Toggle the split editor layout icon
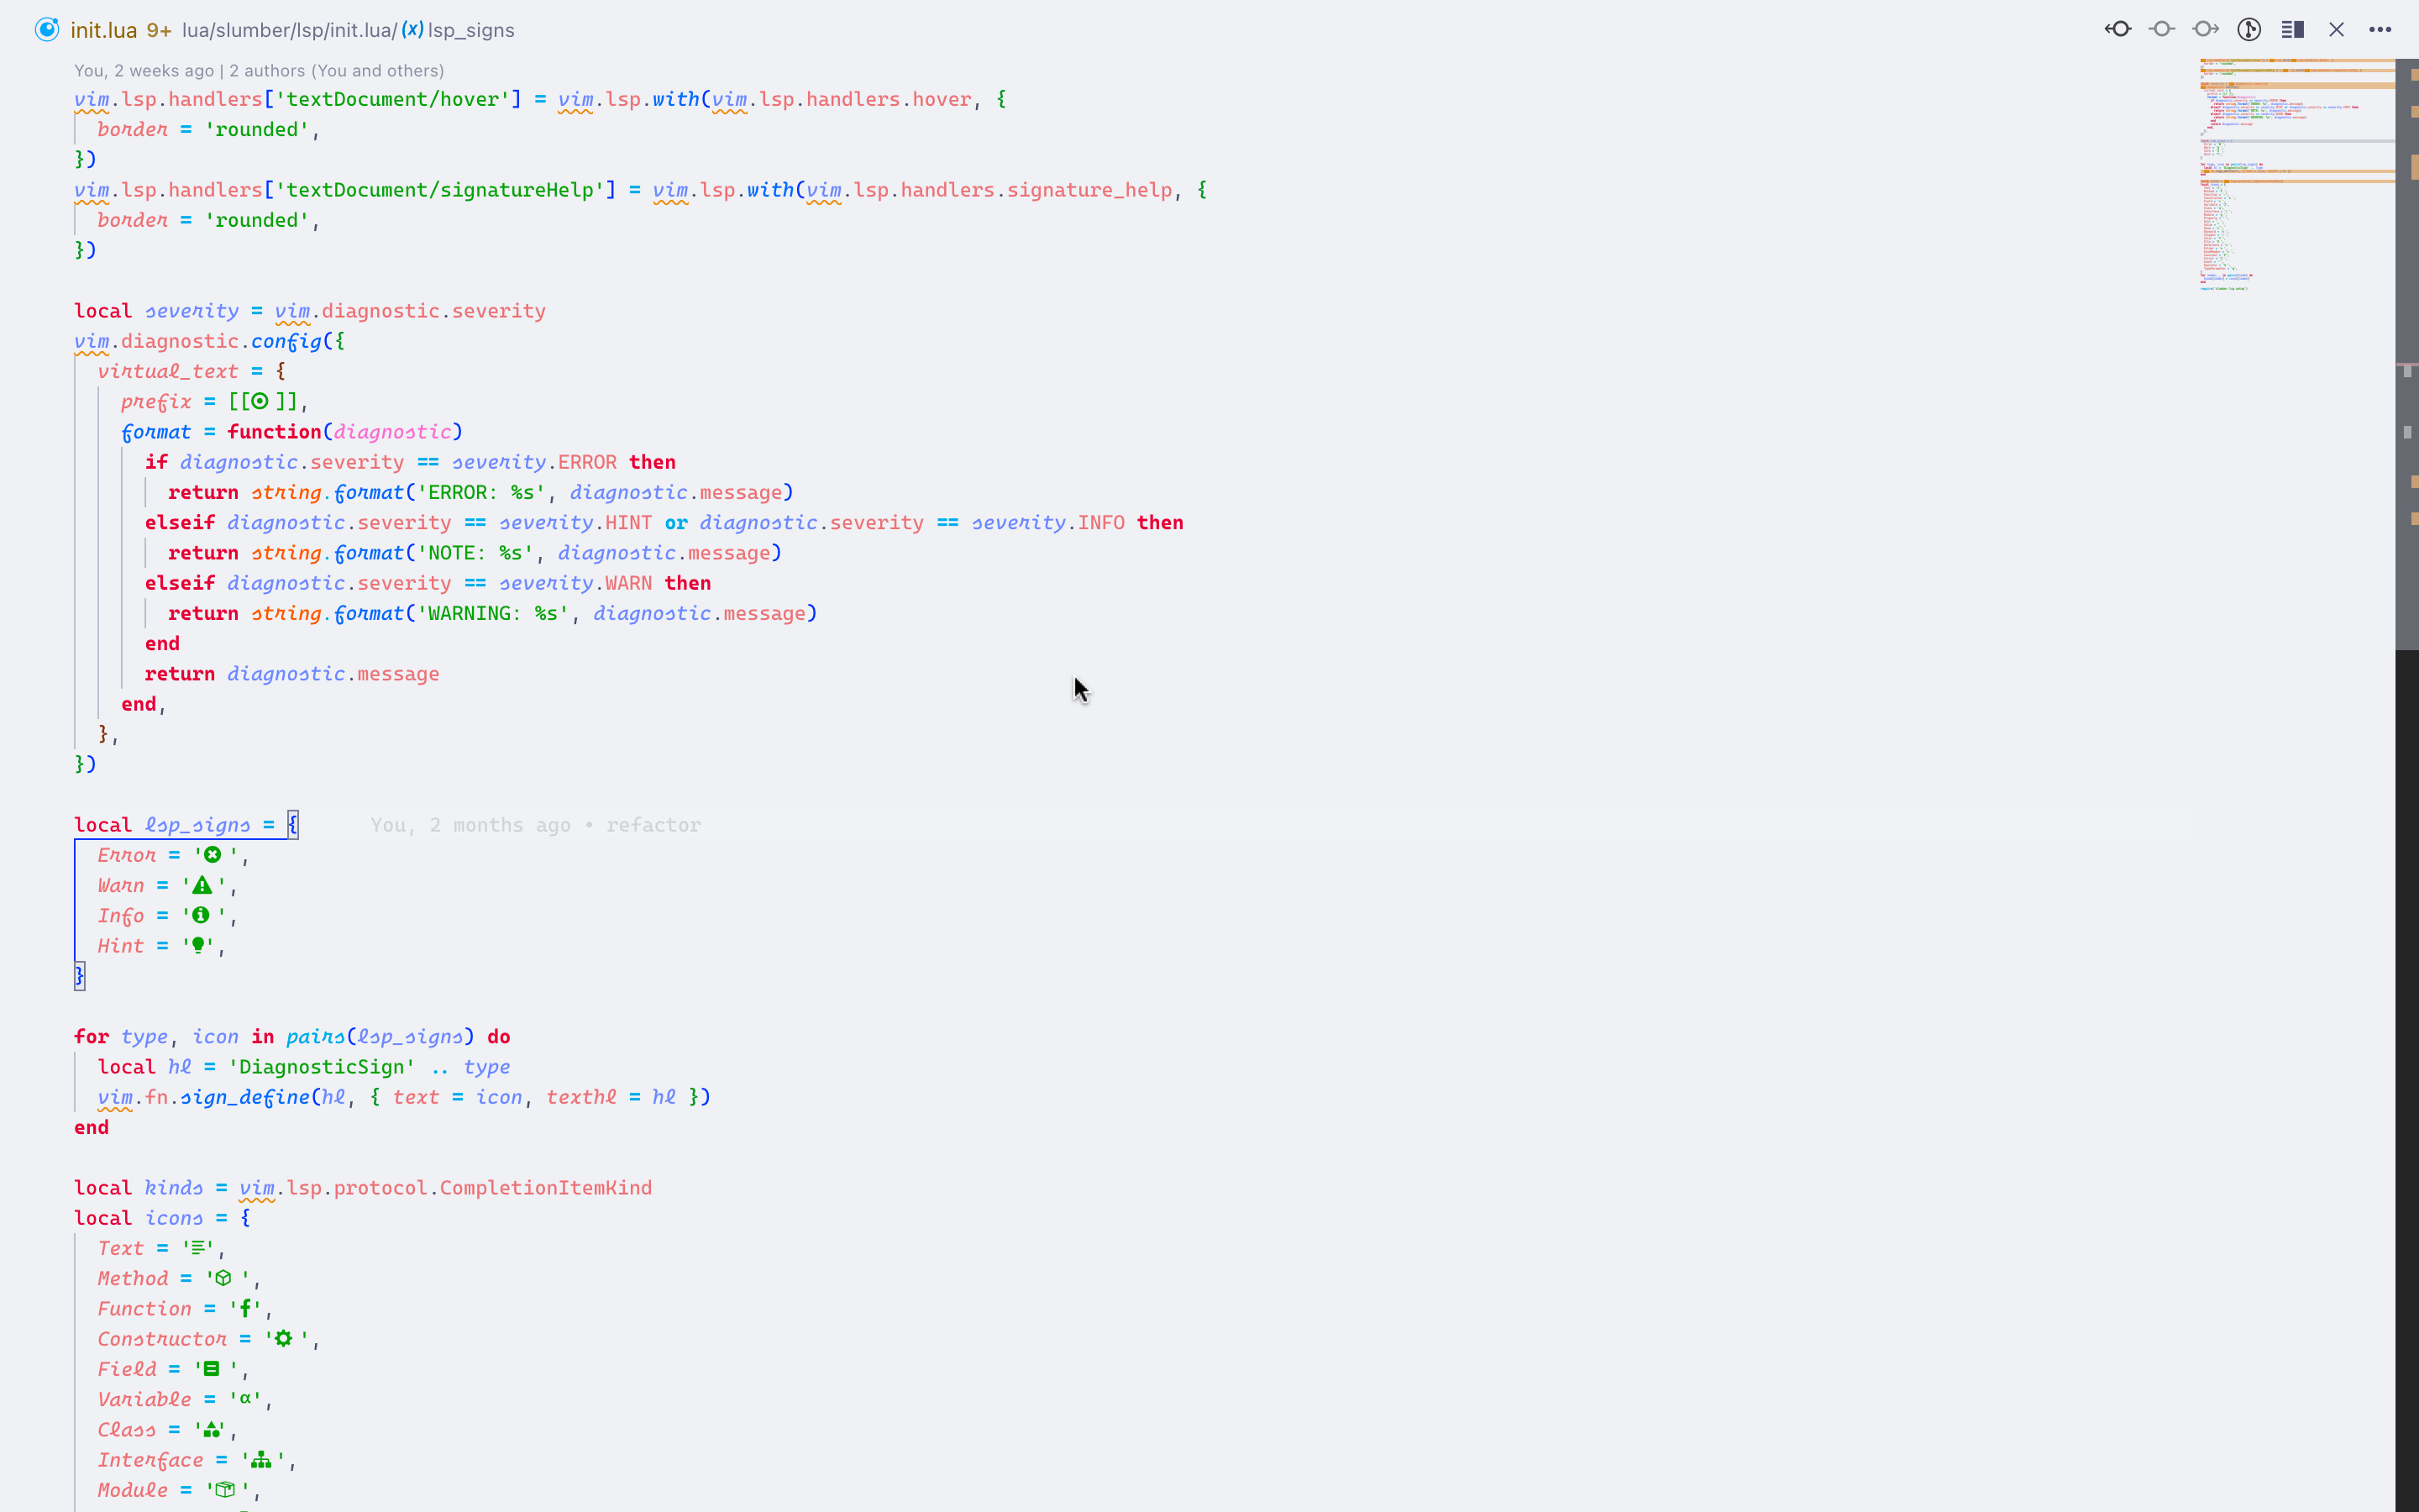2419x1512 pixels. pyautogui.click(x=2293, y=29)
